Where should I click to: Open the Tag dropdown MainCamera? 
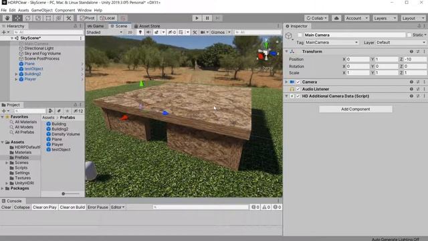332,42
